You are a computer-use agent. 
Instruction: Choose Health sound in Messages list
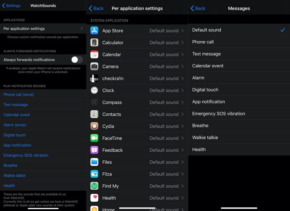tap(239, 149)
